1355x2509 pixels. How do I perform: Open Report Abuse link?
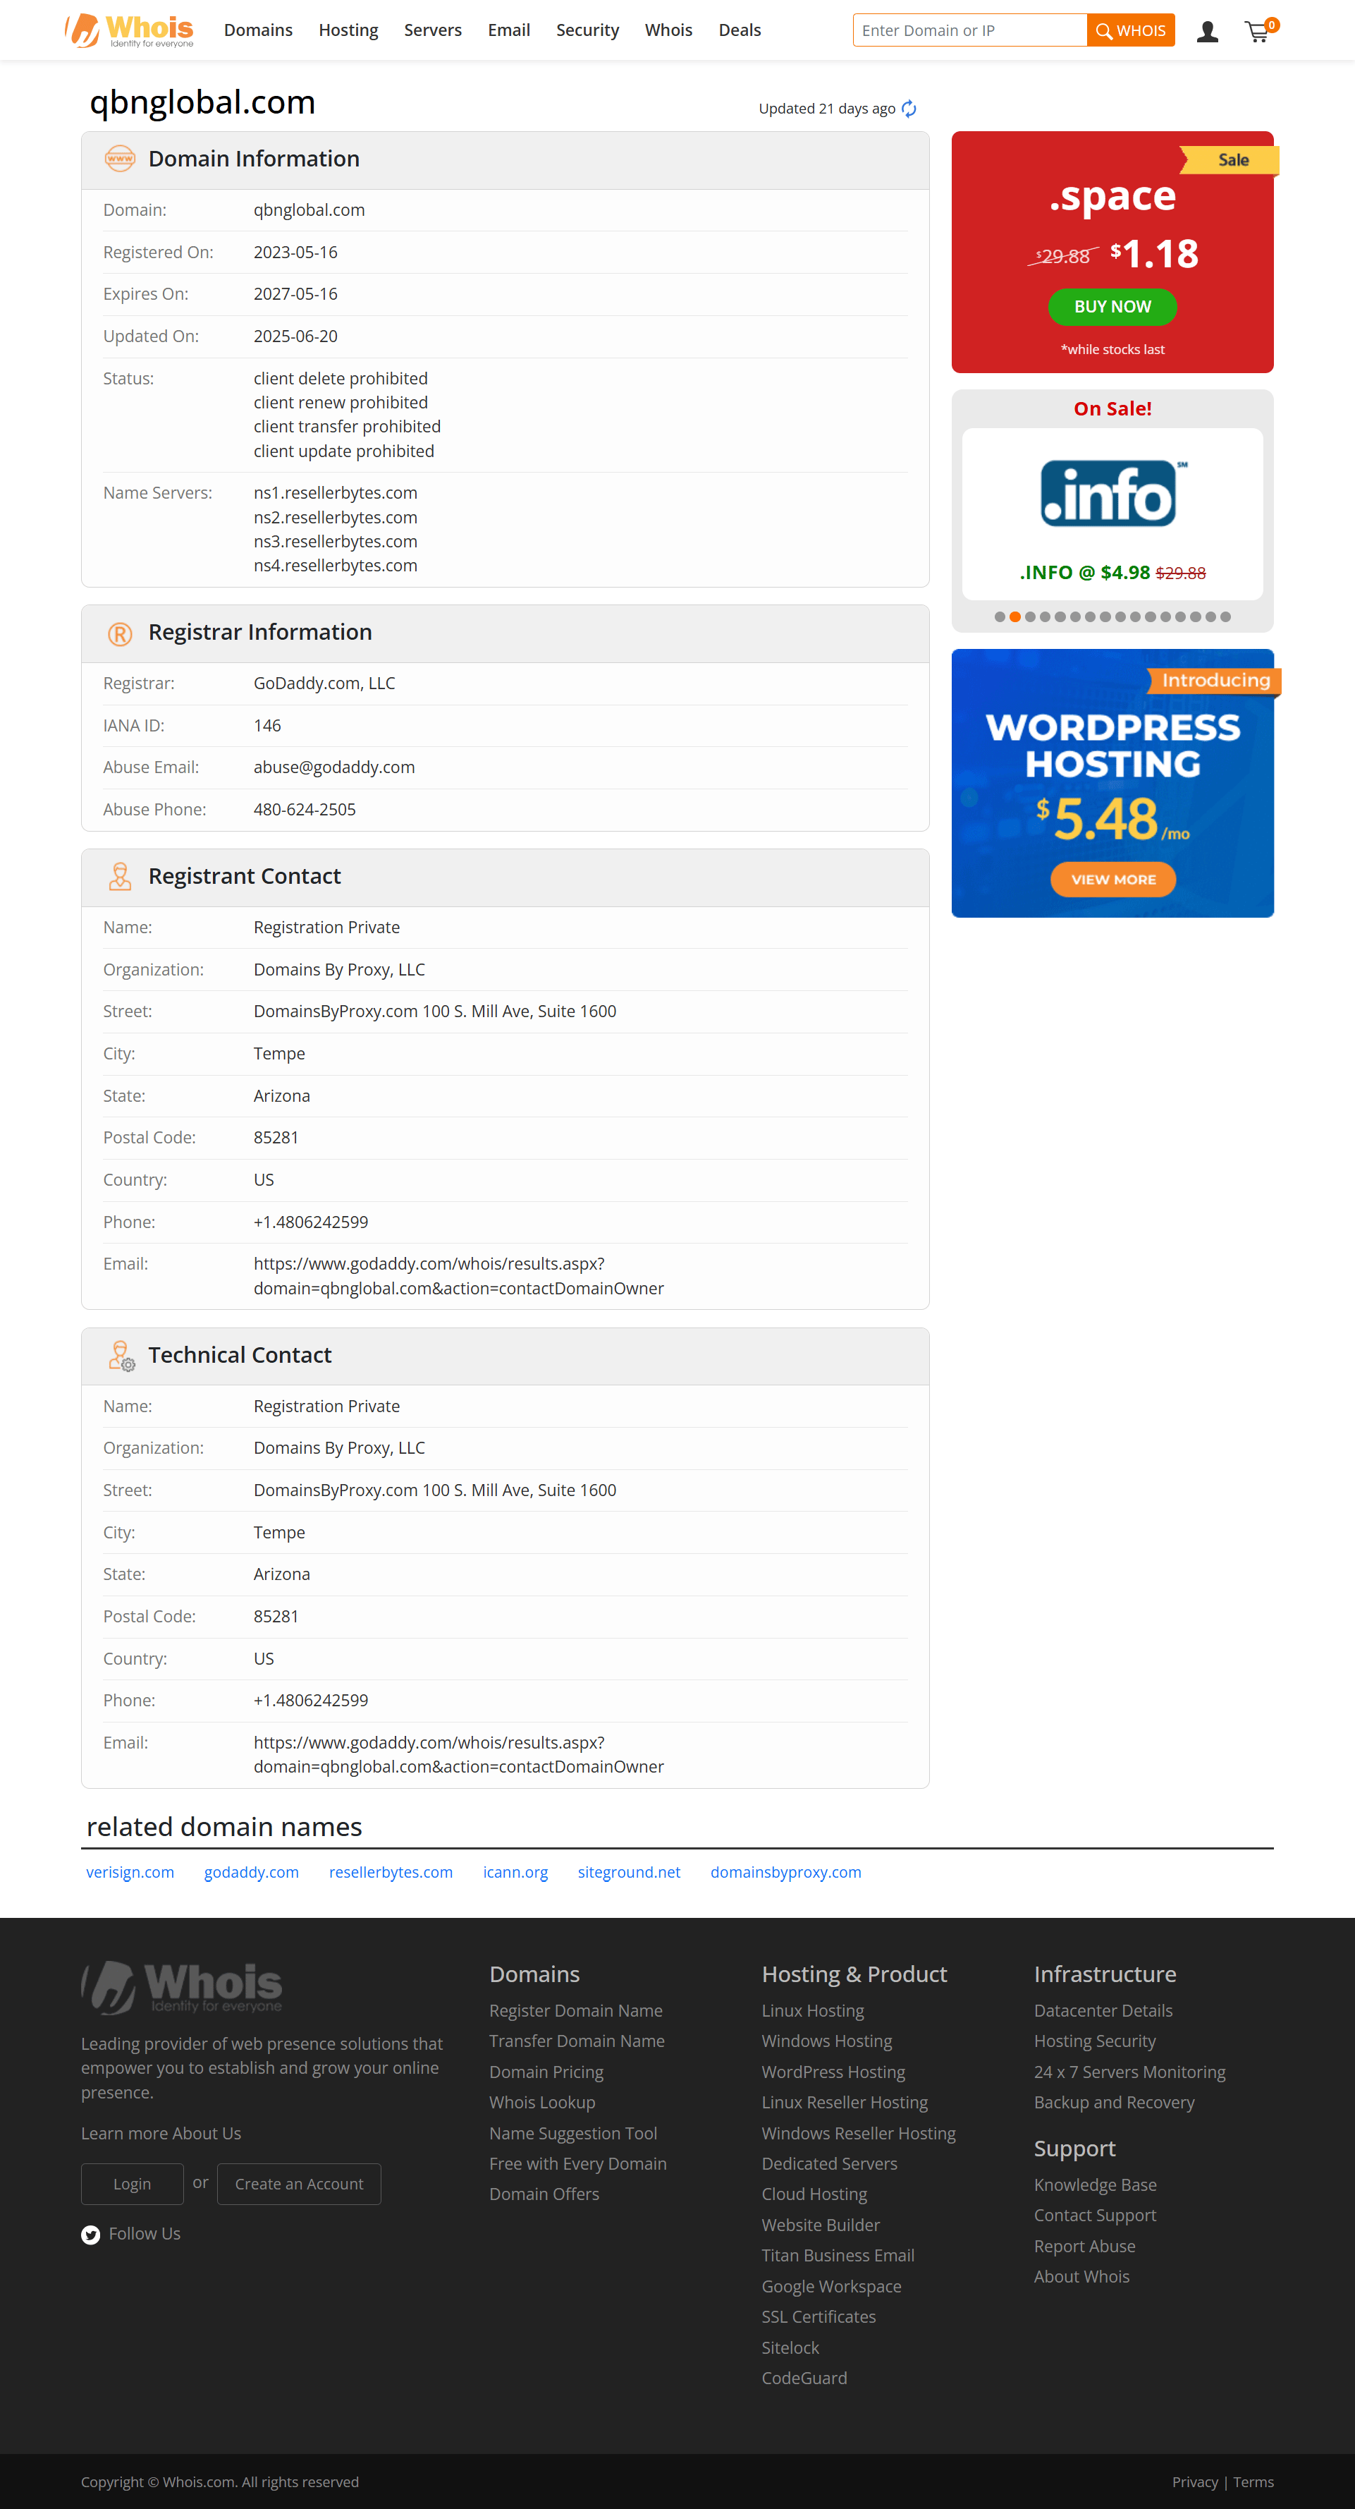(x=1084, y=2246)
